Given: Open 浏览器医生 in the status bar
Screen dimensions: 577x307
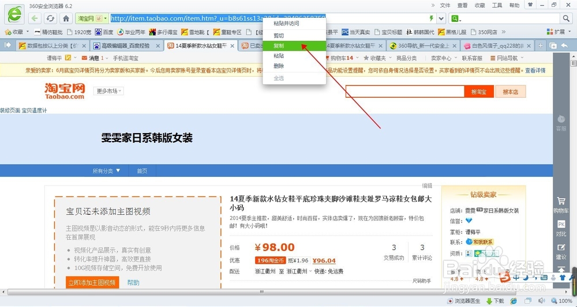Looking at the screenshot, I should (x=464, y=301).
